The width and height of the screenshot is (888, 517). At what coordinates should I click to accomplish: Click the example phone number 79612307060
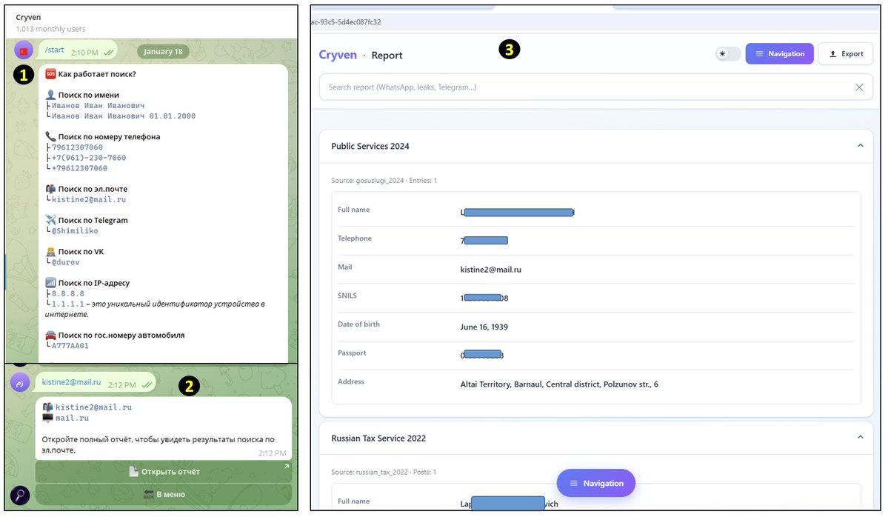(77, 147)
